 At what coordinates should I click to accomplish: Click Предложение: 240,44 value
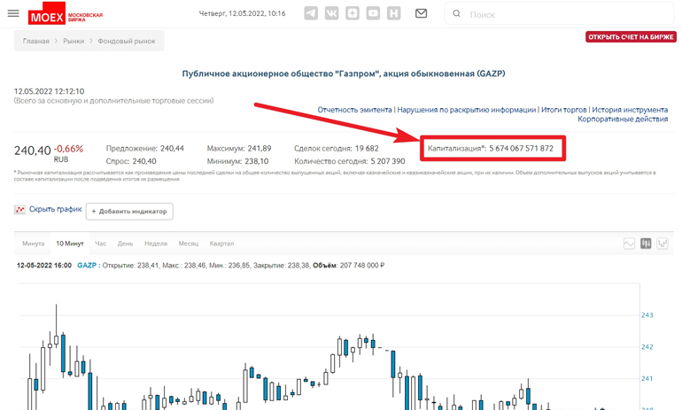[172, 148]
